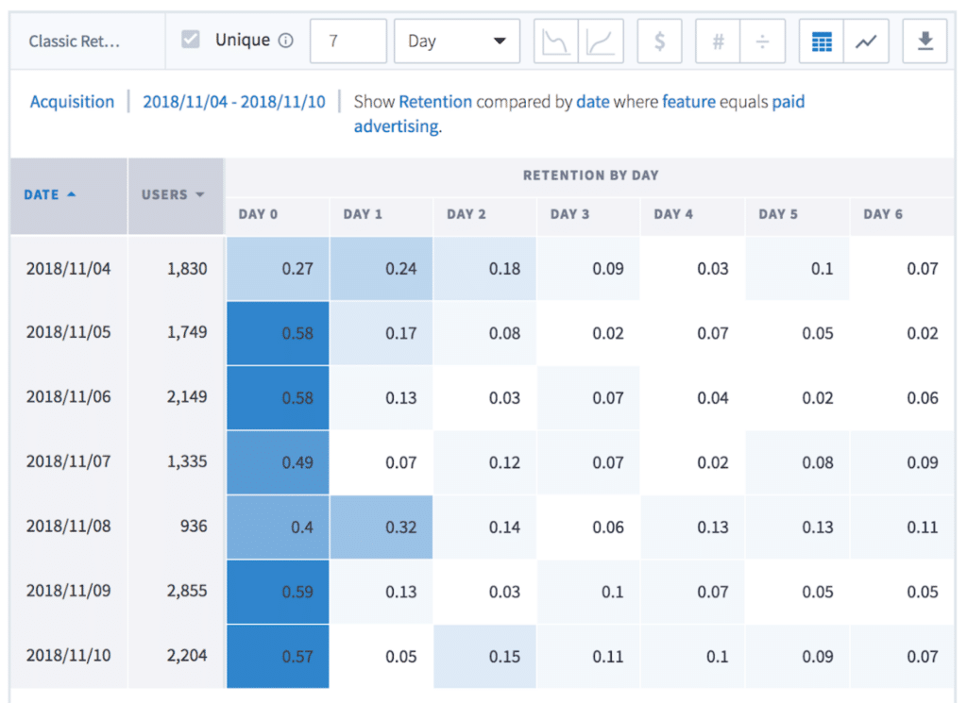Select the declining retention curve icon
The width and height of the screenshot is (967, 703).
click(x=555, y=42)
